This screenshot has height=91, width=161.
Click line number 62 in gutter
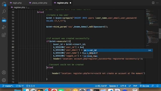[x=13, y=47]
